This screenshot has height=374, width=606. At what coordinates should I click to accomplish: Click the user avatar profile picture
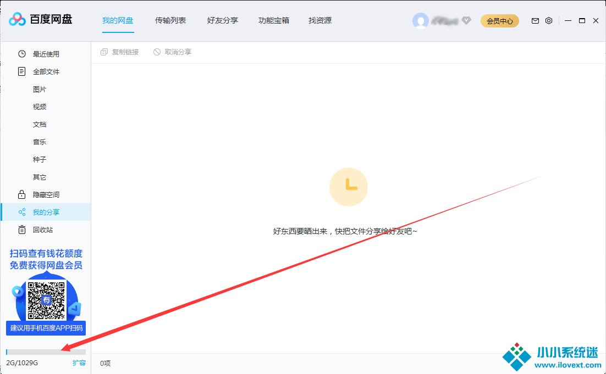[421, 21]
